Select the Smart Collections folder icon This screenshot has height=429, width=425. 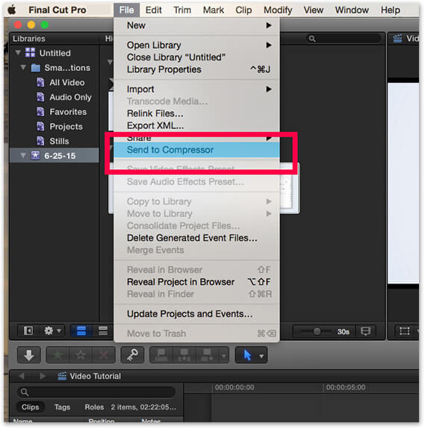36,68
